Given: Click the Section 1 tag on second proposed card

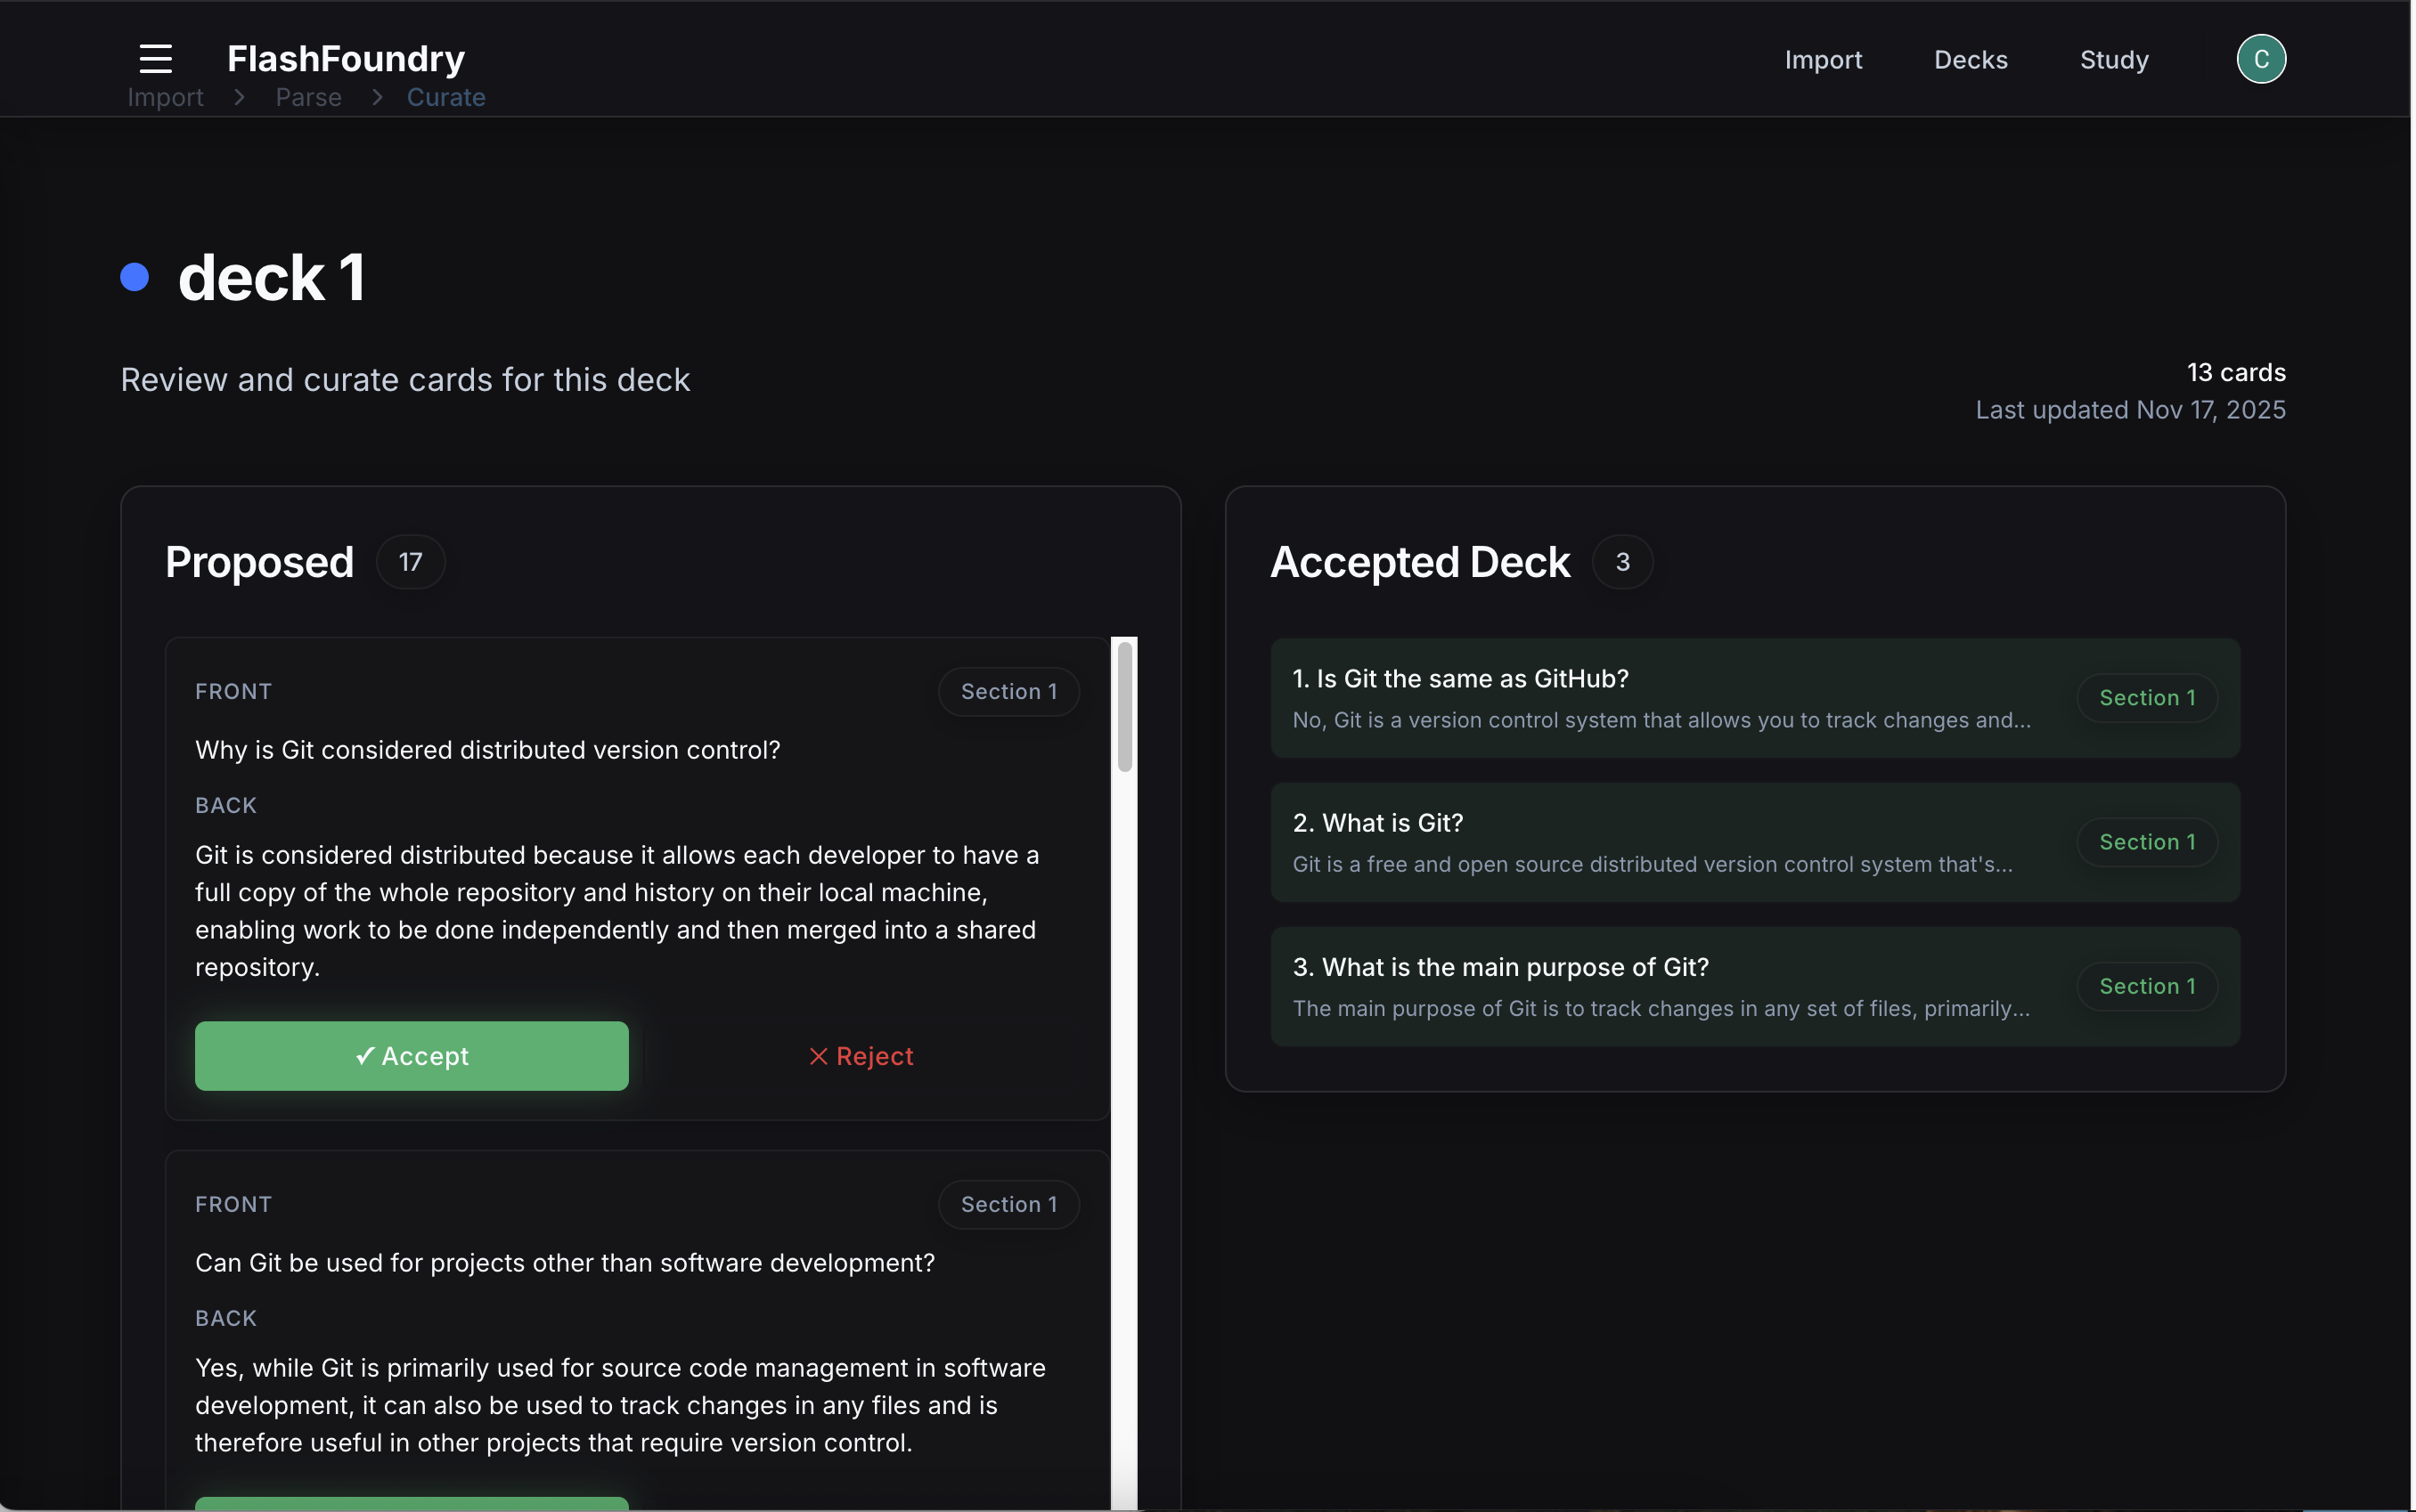Looking at the screenshot, I should tap(1008, 1204).
